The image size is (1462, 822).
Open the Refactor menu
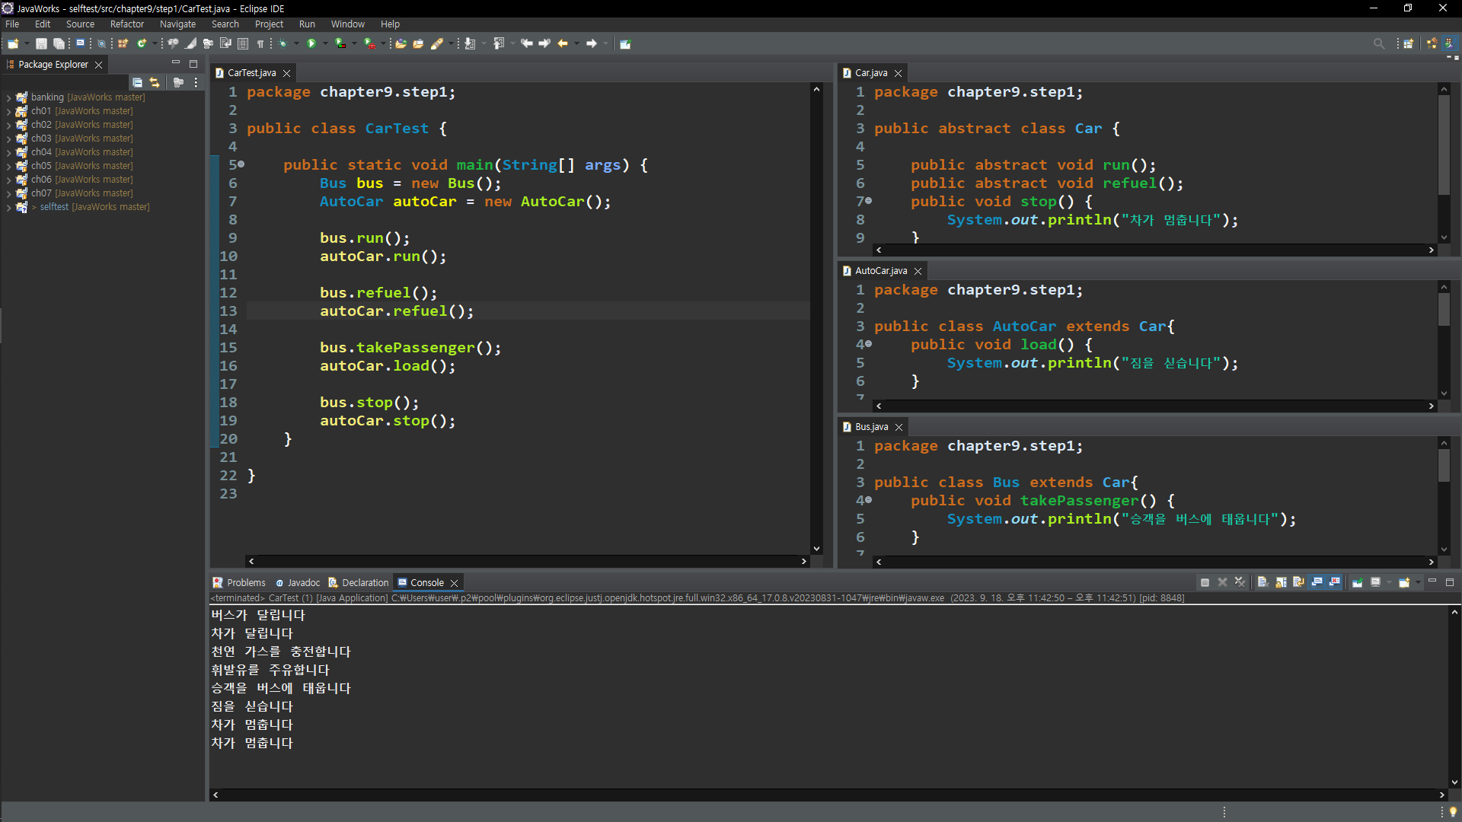tap(126, 24)
